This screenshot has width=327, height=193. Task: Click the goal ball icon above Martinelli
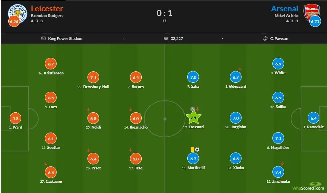coord(197,149)
